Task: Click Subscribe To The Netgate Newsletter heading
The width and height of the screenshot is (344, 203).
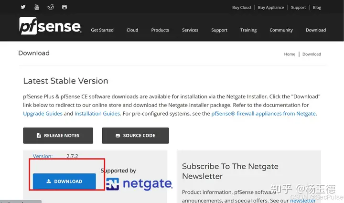Action: 230,171
